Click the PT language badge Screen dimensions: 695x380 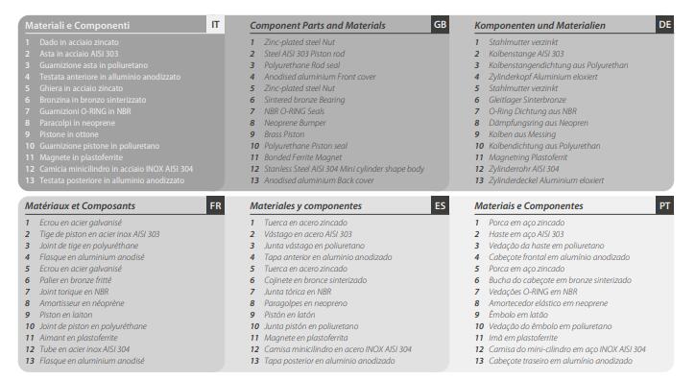pyautogui.click(x=665, y=205)
